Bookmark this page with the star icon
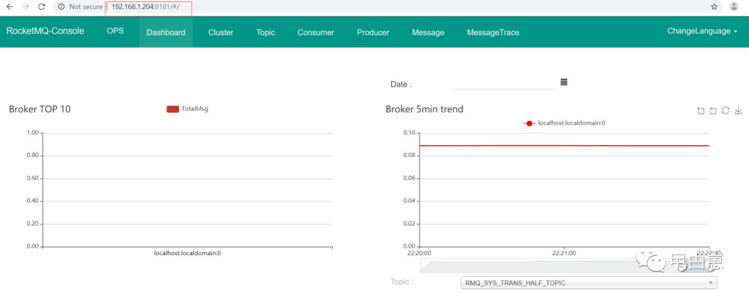This screenshot has width=749, height=294. coord(714,7)
